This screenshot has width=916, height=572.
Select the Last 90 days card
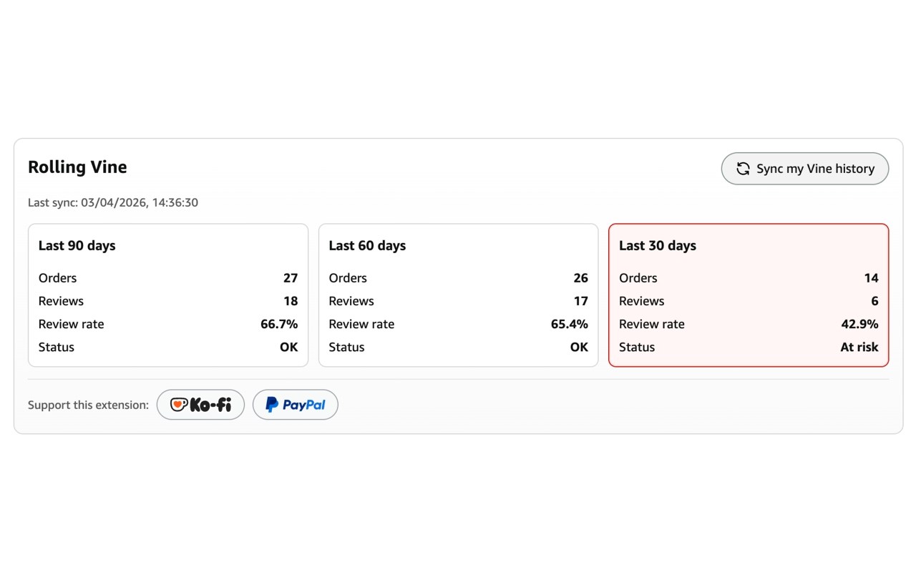click(x=168, y=295)
